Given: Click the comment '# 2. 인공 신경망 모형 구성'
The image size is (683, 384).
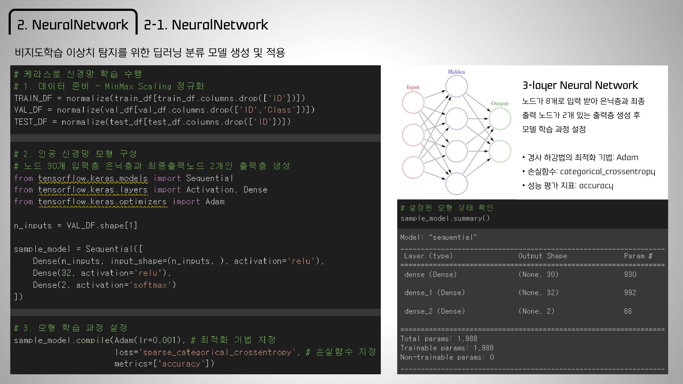Looking at the screenshot, I should (76, 154).
